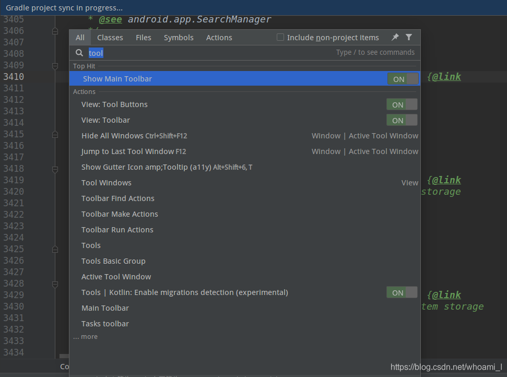Toggle Show Main Toolbar off
The image size is (507, 377).
402,79
